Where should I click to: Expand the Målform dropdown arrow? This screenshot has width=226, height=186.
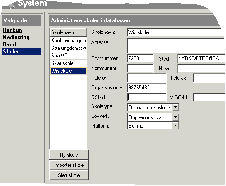(176, 126)
